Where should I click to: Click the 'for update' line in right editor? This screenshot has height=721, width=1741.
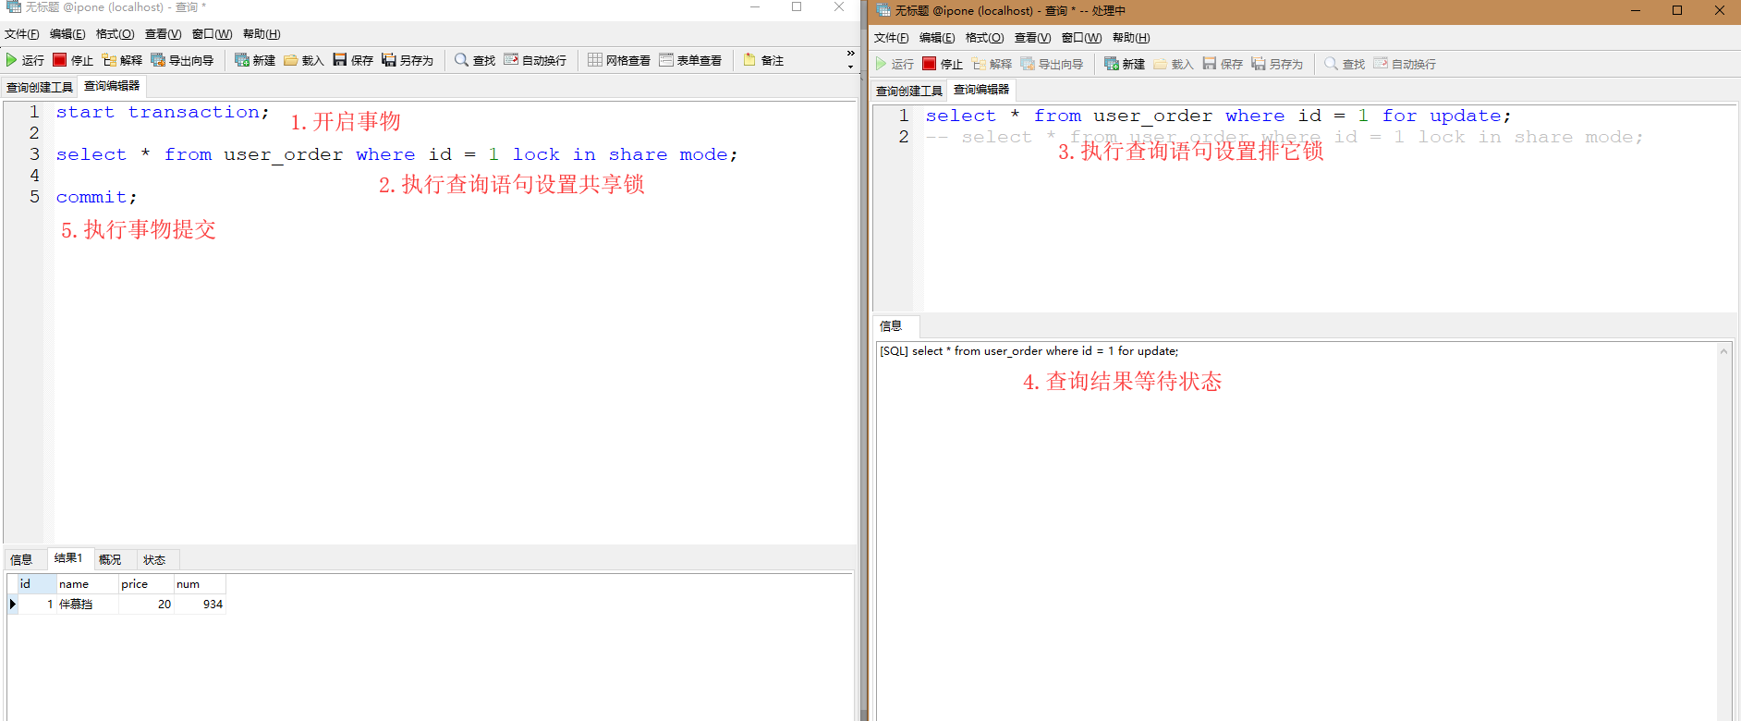tap(1218, 116)
